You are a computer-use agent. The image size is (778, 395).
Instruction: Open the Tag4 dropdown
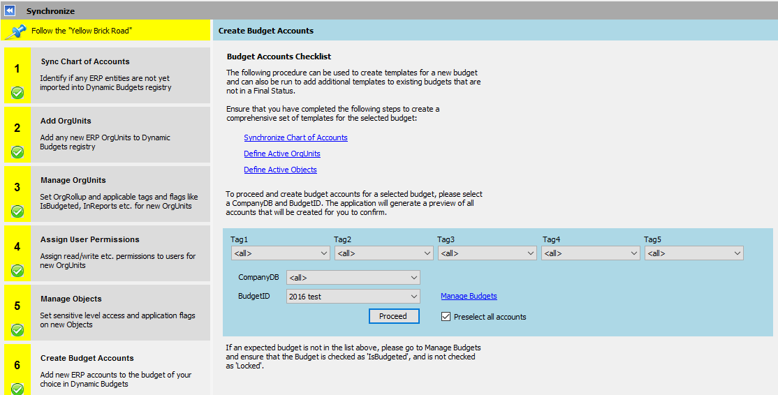tap(590, 253)
